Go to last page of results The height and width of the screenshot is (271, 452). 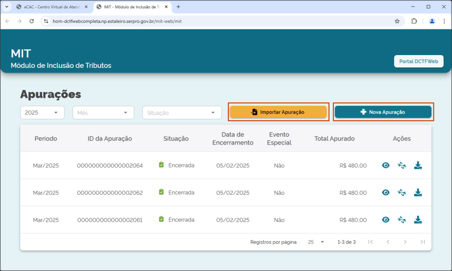tap(422, 241)
